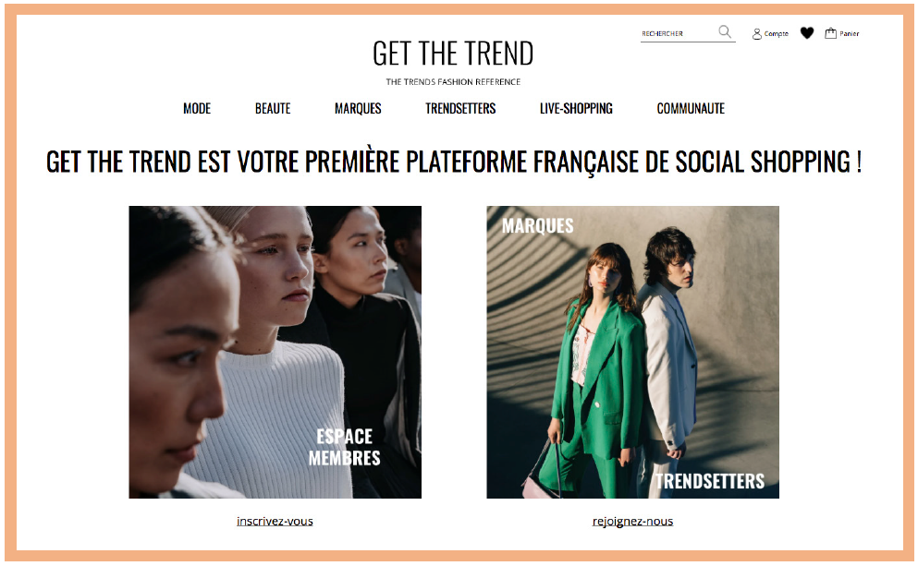Go to the MARQUES menu
The width and height of the screenshot is (918, 566).
(358, 108)
